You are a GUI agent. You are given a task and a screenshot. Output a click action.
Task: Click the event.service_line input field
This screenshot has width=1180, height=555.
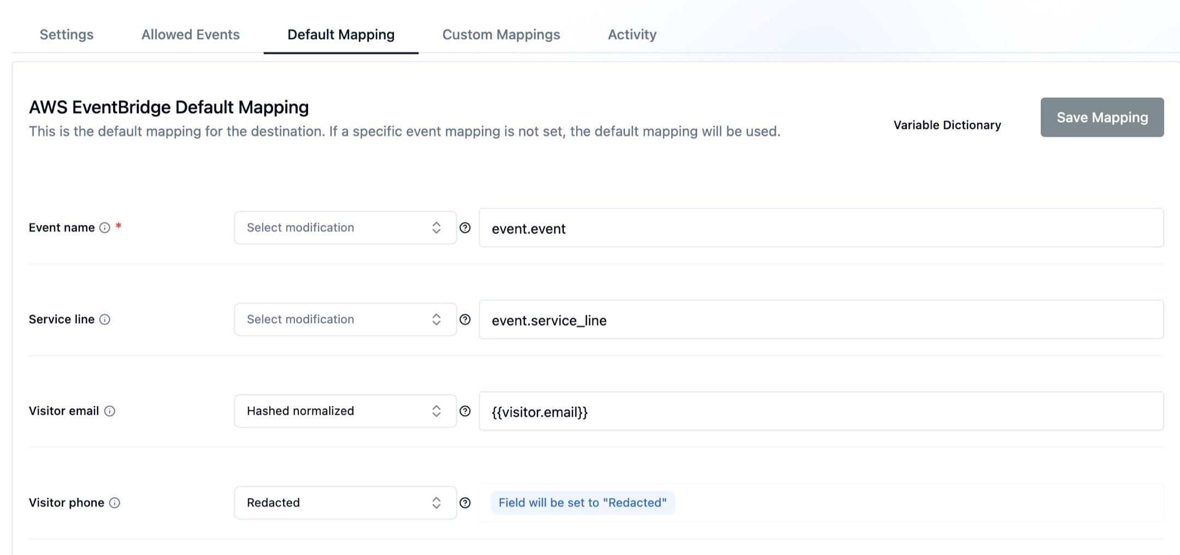pos(821,319)
